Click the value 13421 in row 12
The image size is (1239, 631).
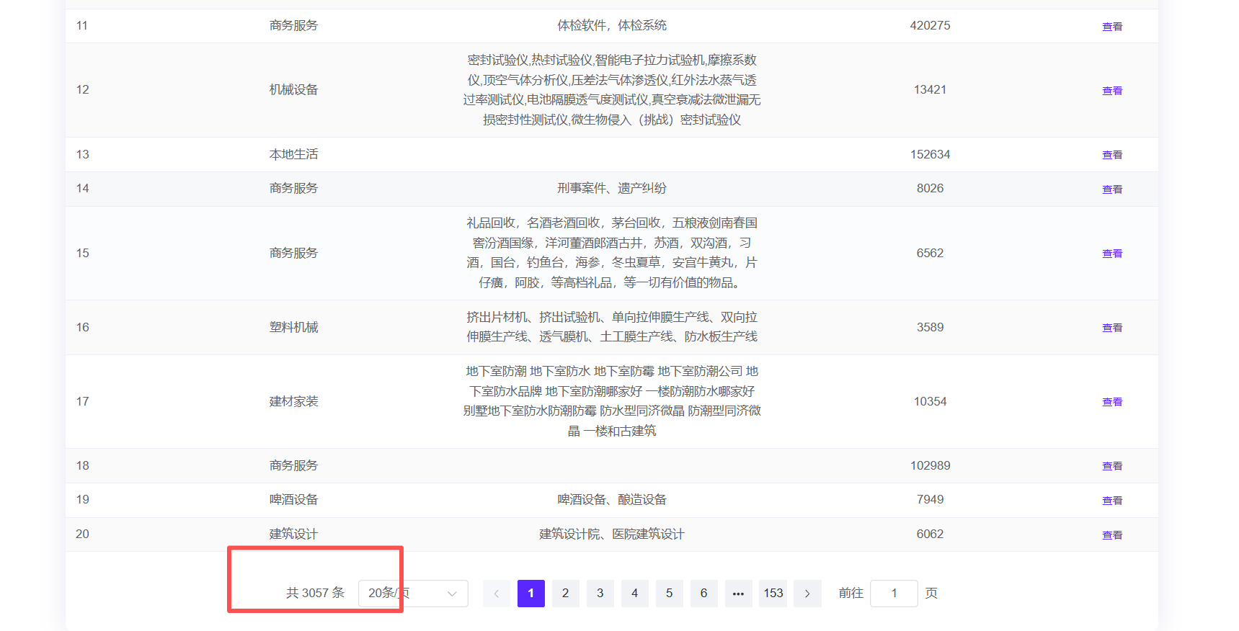click(930, 89)
